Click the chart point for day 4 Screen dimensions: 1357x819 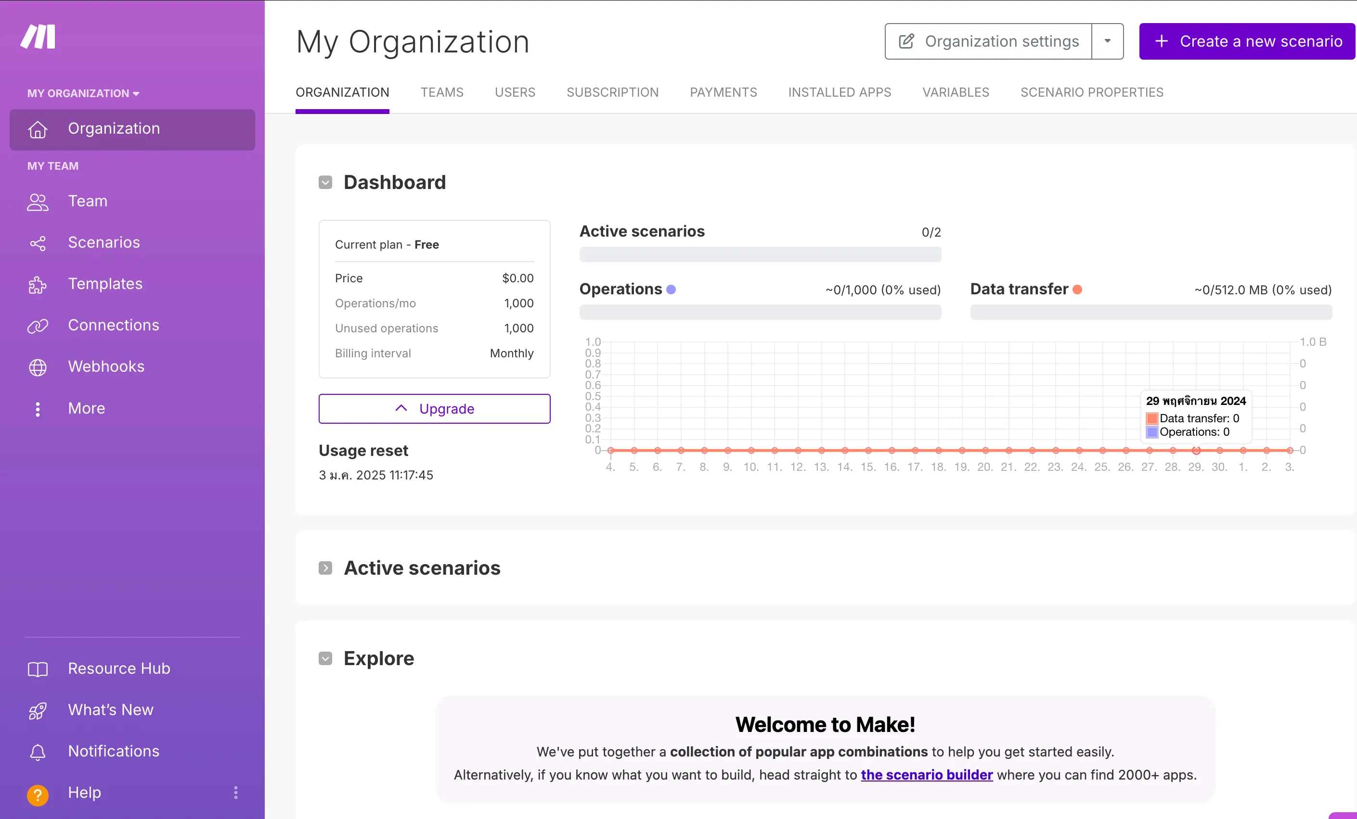610,451
